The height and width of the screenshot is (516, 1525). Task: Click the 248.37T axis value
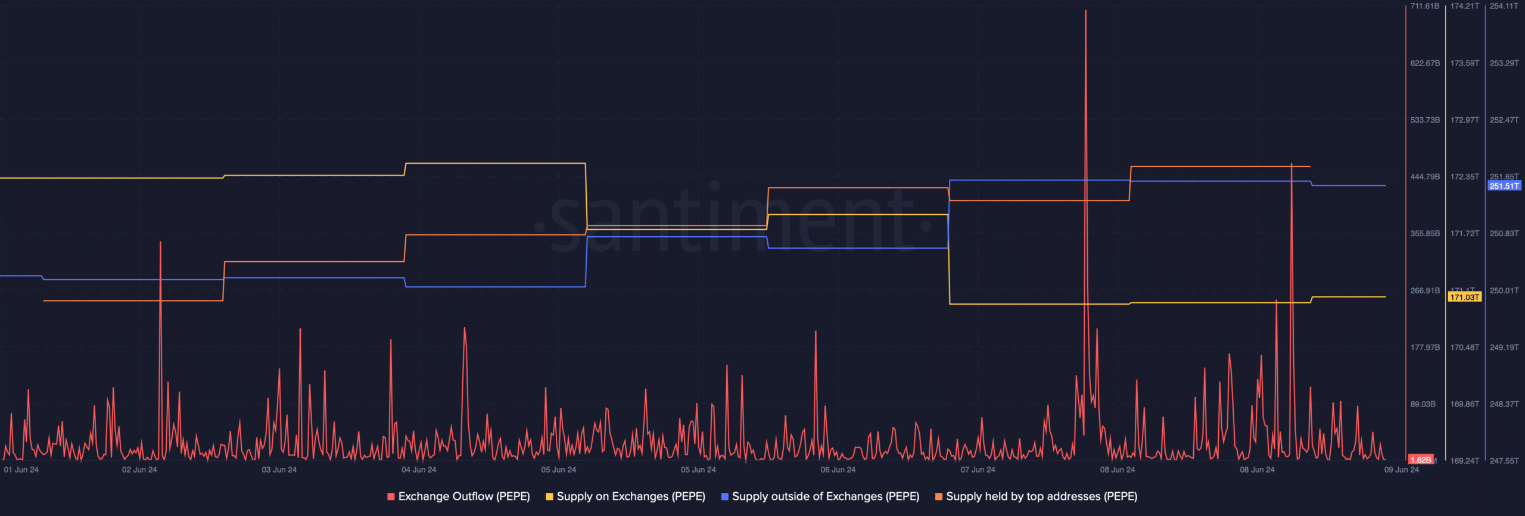1504,404
